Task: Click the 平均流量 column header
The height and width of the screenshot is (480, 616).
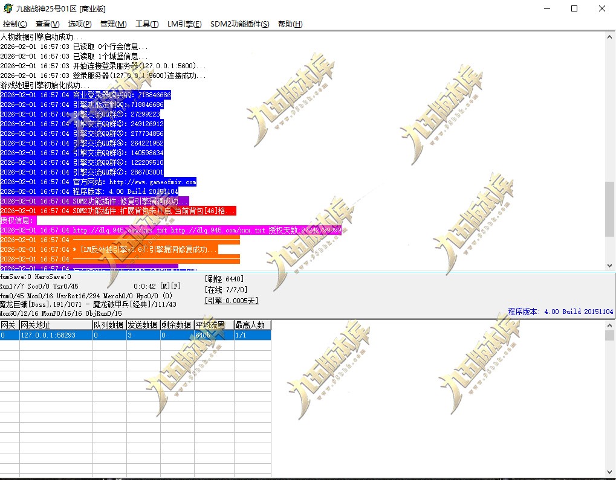Action: point(214,325)
